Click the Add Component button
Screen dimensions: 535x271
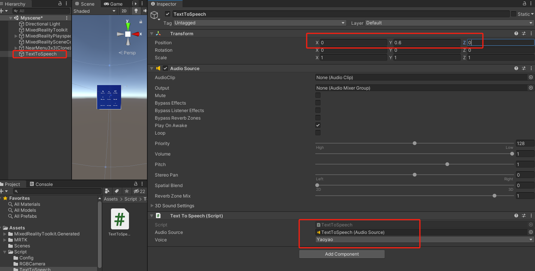click(342, 254)
